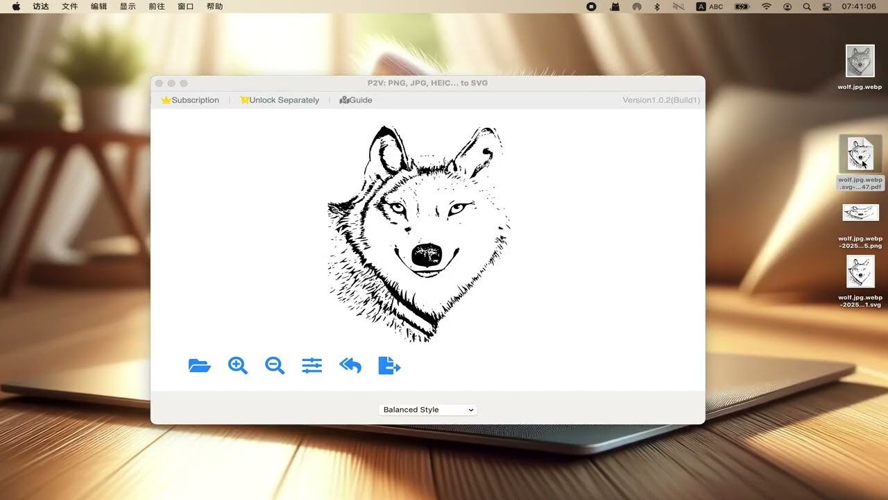The width and height of the screenshot is (888, 500).
Task: Open Unlock Separately purchase option
Action: [x=284, y=100]
